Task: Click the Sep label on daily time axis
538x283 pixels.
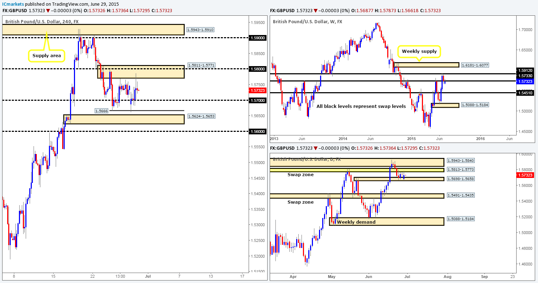Action: (484, 276)
